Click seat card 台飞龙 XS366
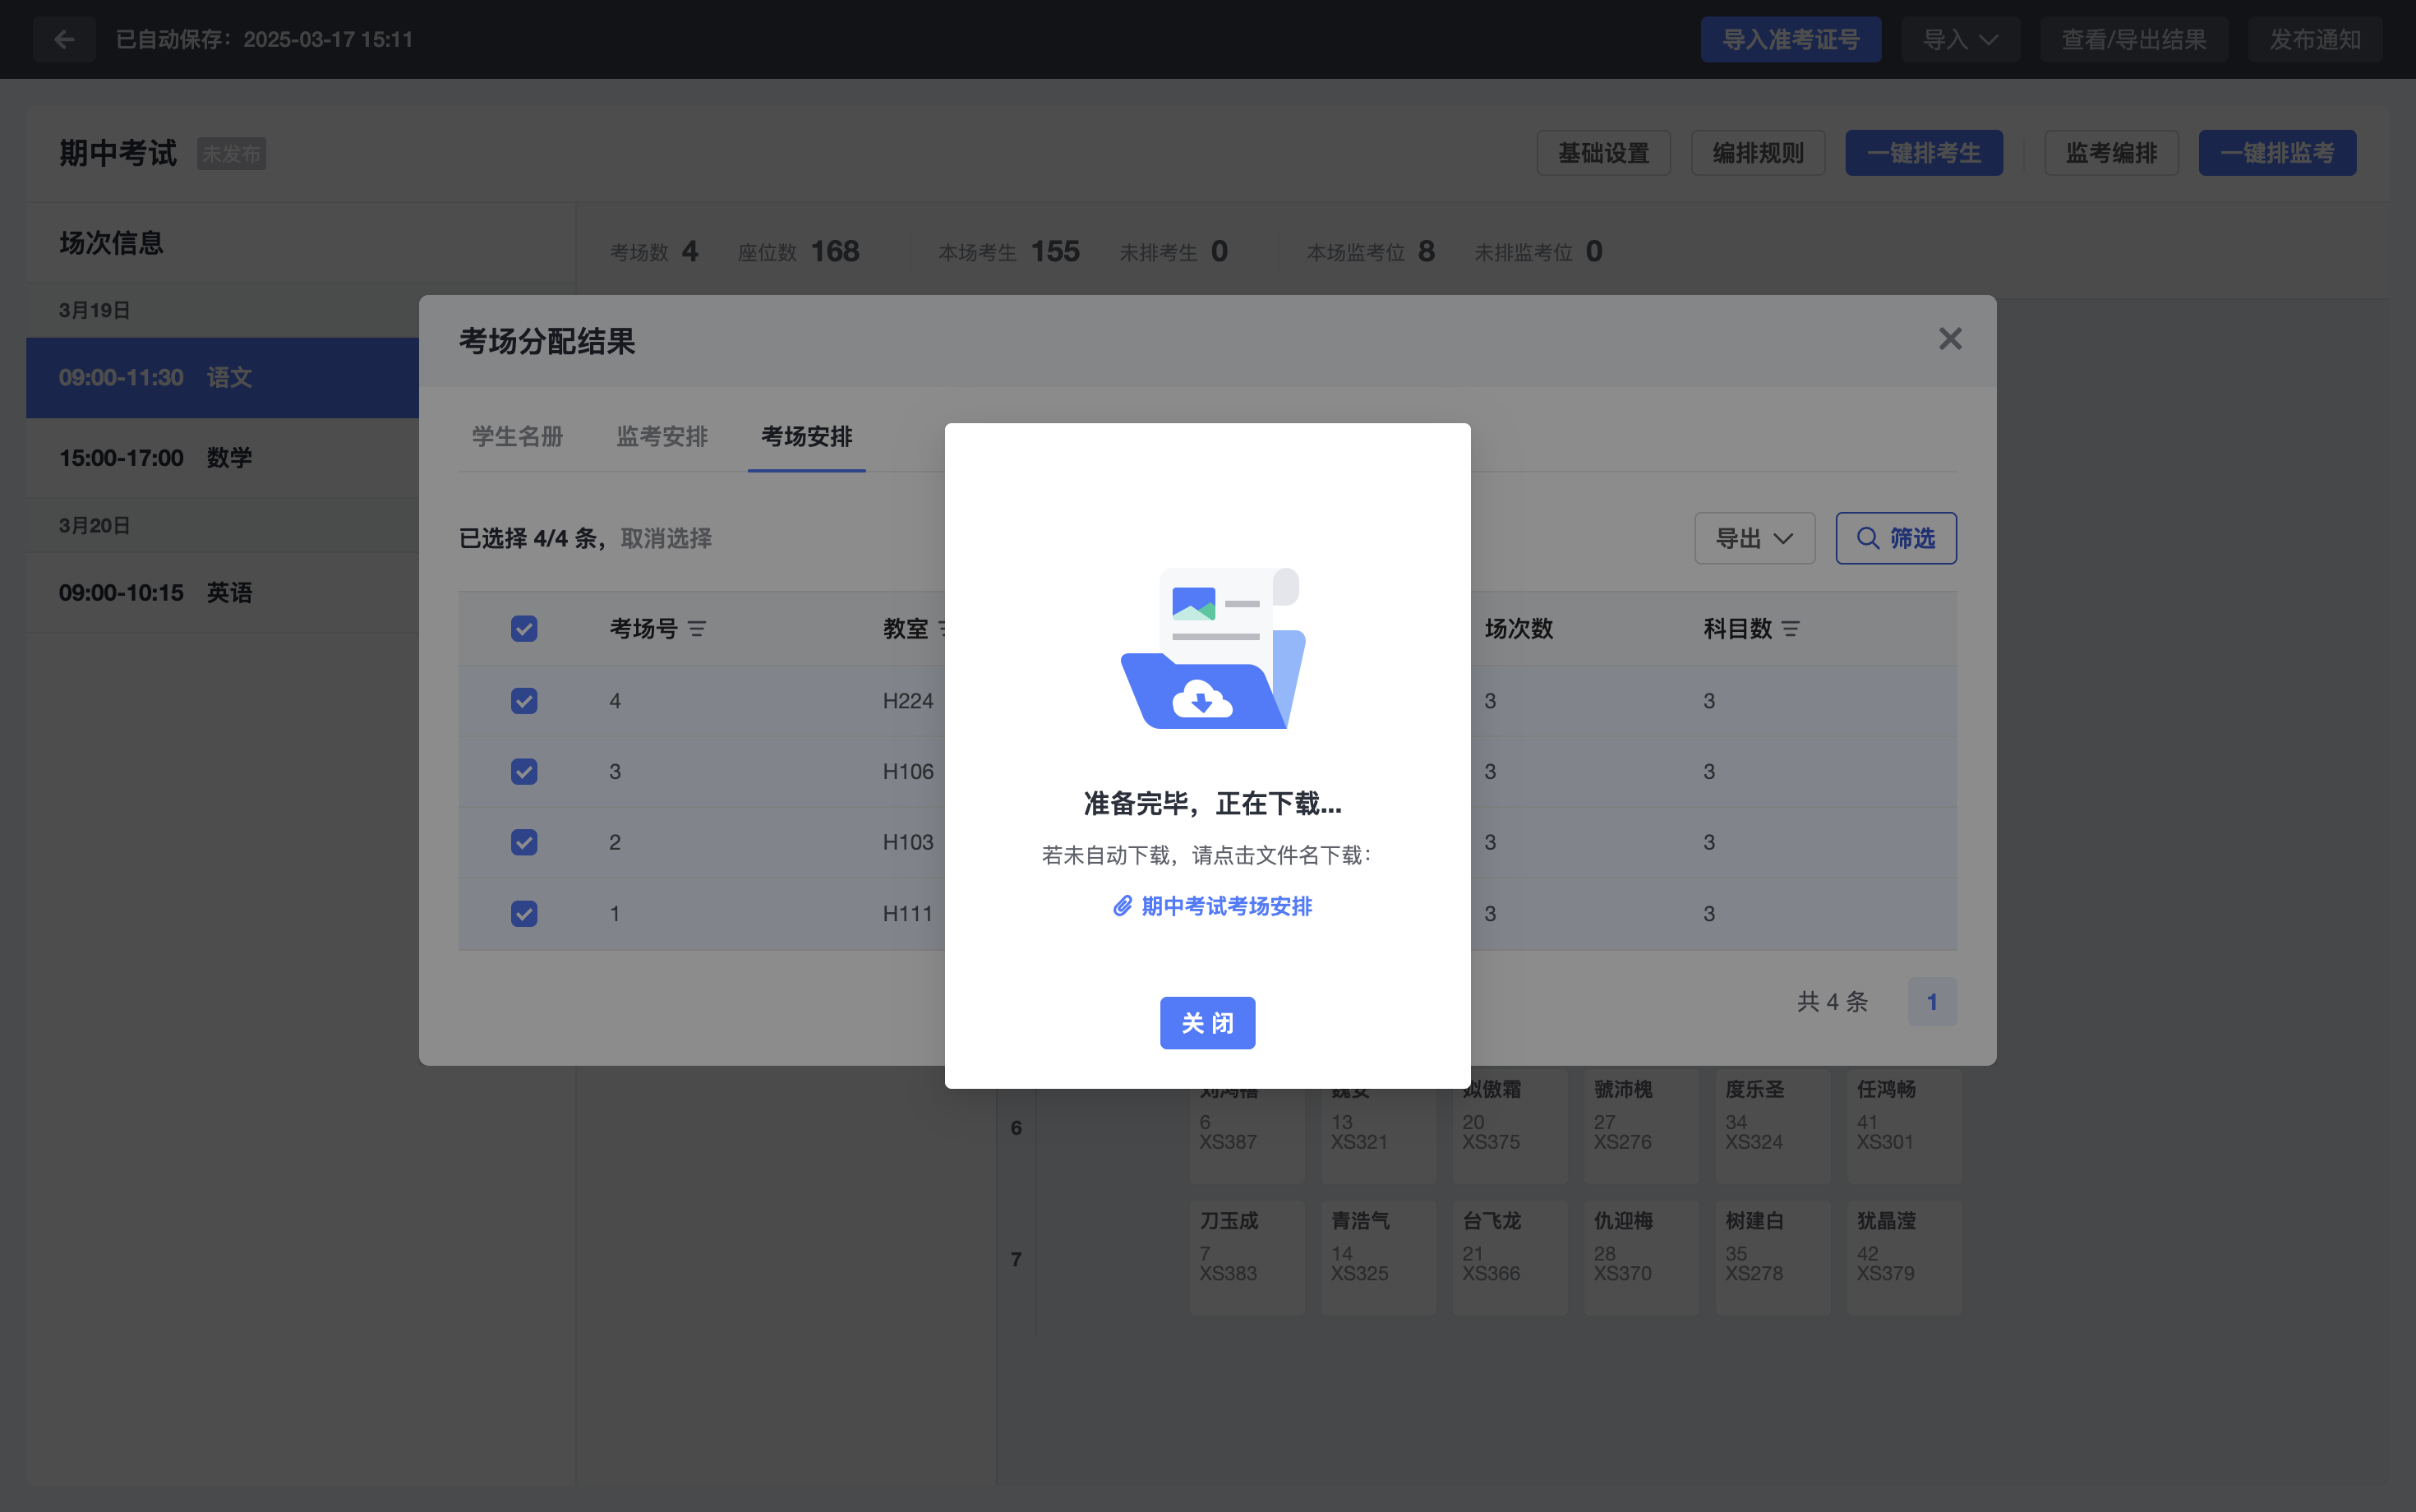Viewport: 2416px width, 1512px height. [1510, 1258]
